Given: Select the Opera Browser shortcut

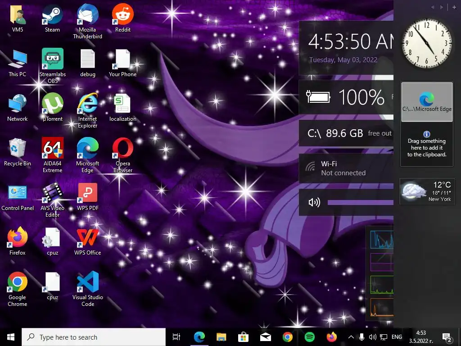Looking at the screenshot, I should (122, 155).
